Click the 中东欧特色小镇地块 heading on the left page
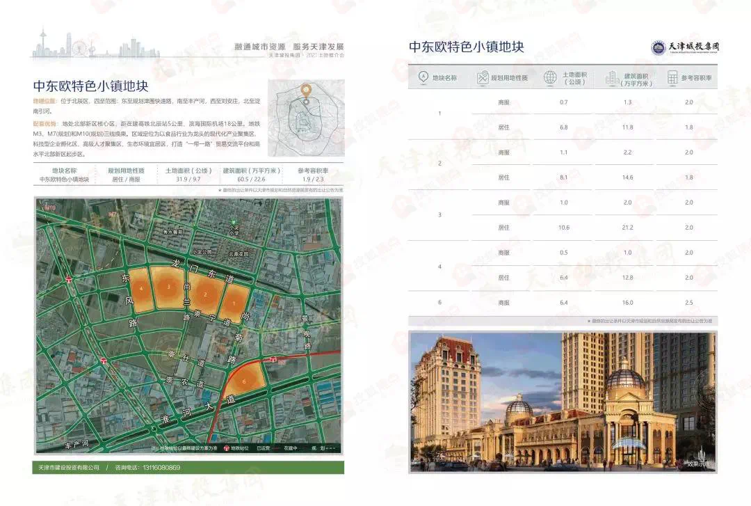The height and width of the screenshot is (506, 751). 90,86
